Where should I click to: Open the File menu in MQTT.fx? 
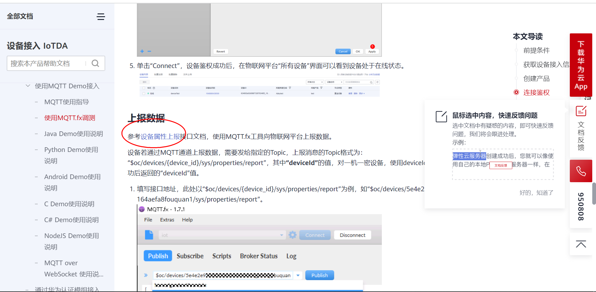148,220
